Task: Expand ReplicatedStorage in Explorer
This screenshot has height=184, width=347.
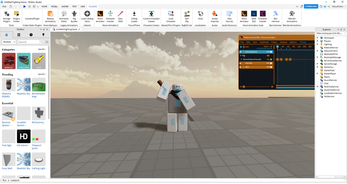Action: pyautogui.click(x=317, y=57)
